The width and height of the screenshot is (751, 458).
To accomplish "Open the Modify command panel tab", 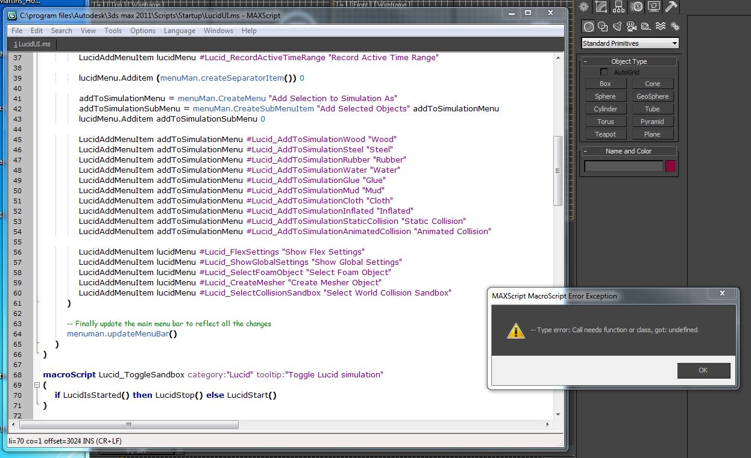I will pyautogui.click(x=600, y=7).
